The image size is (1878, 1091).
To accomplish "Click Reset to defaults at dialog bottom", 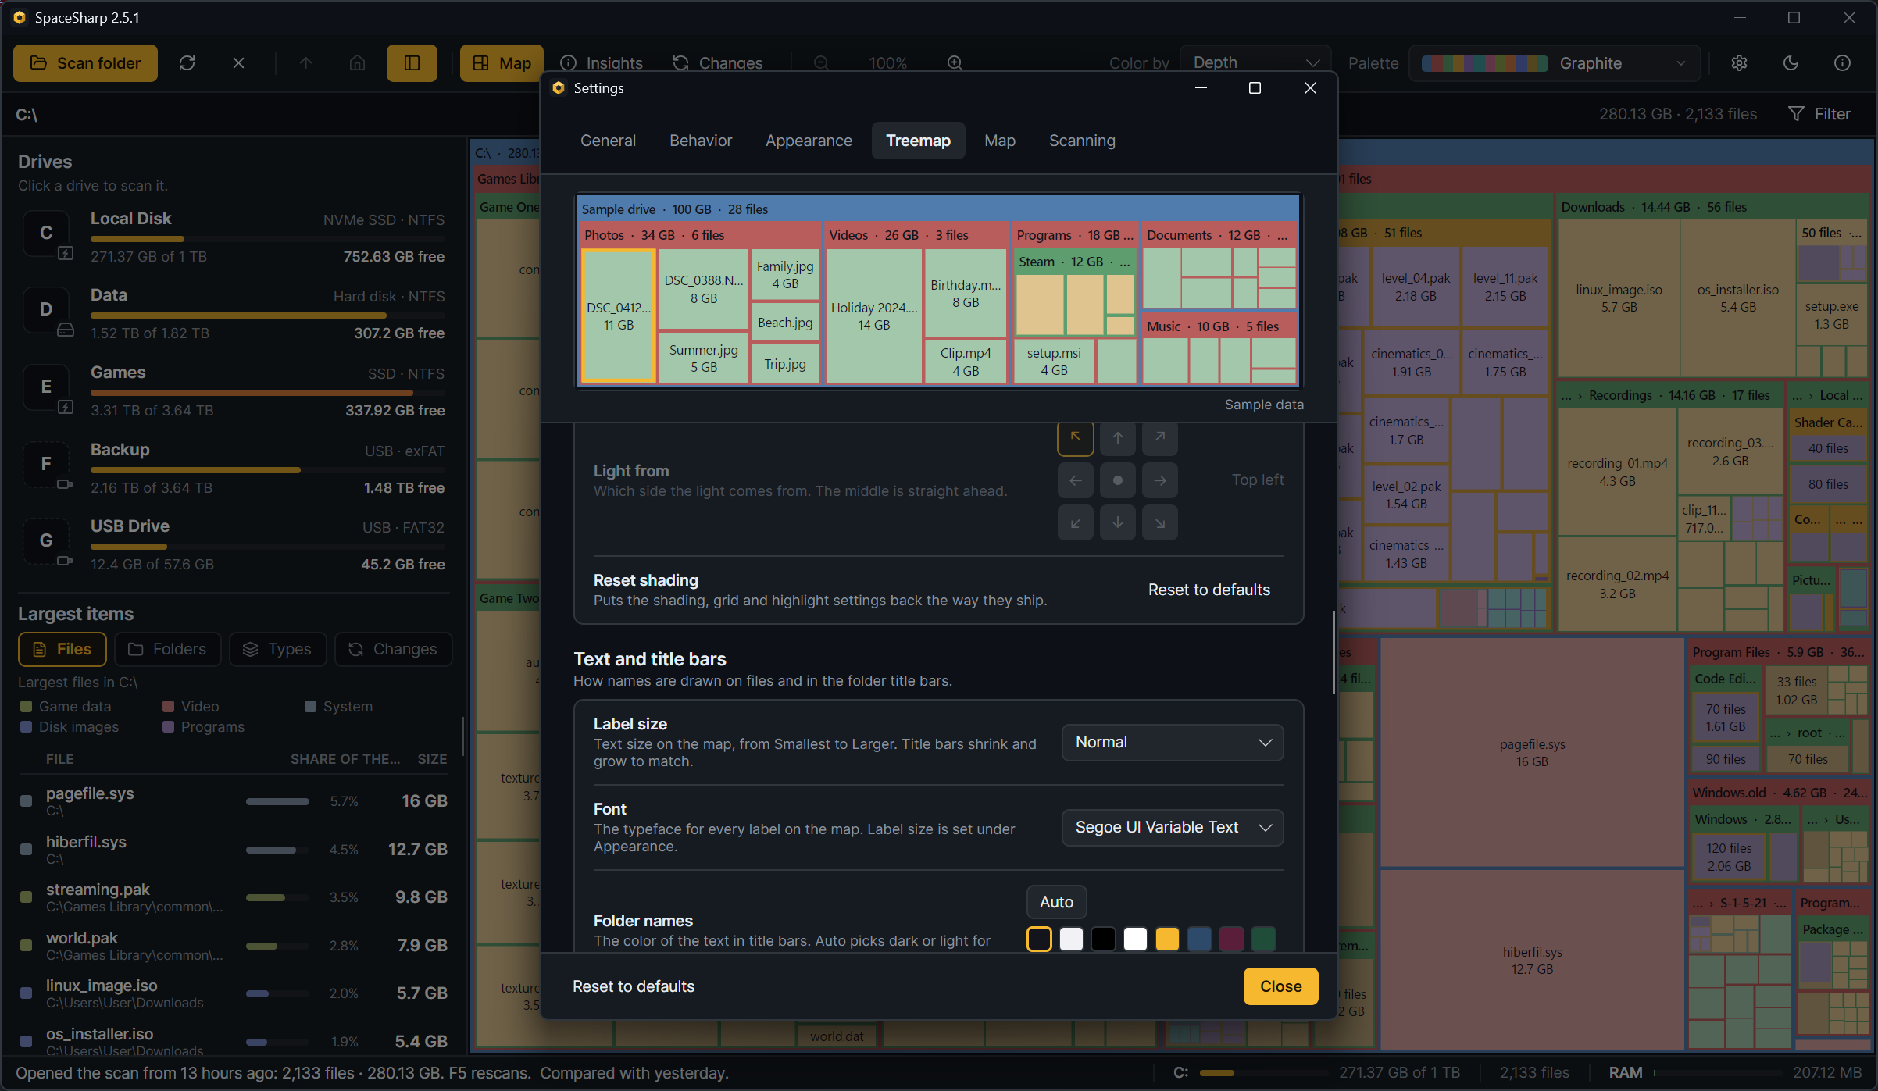I will coord(634,987).
